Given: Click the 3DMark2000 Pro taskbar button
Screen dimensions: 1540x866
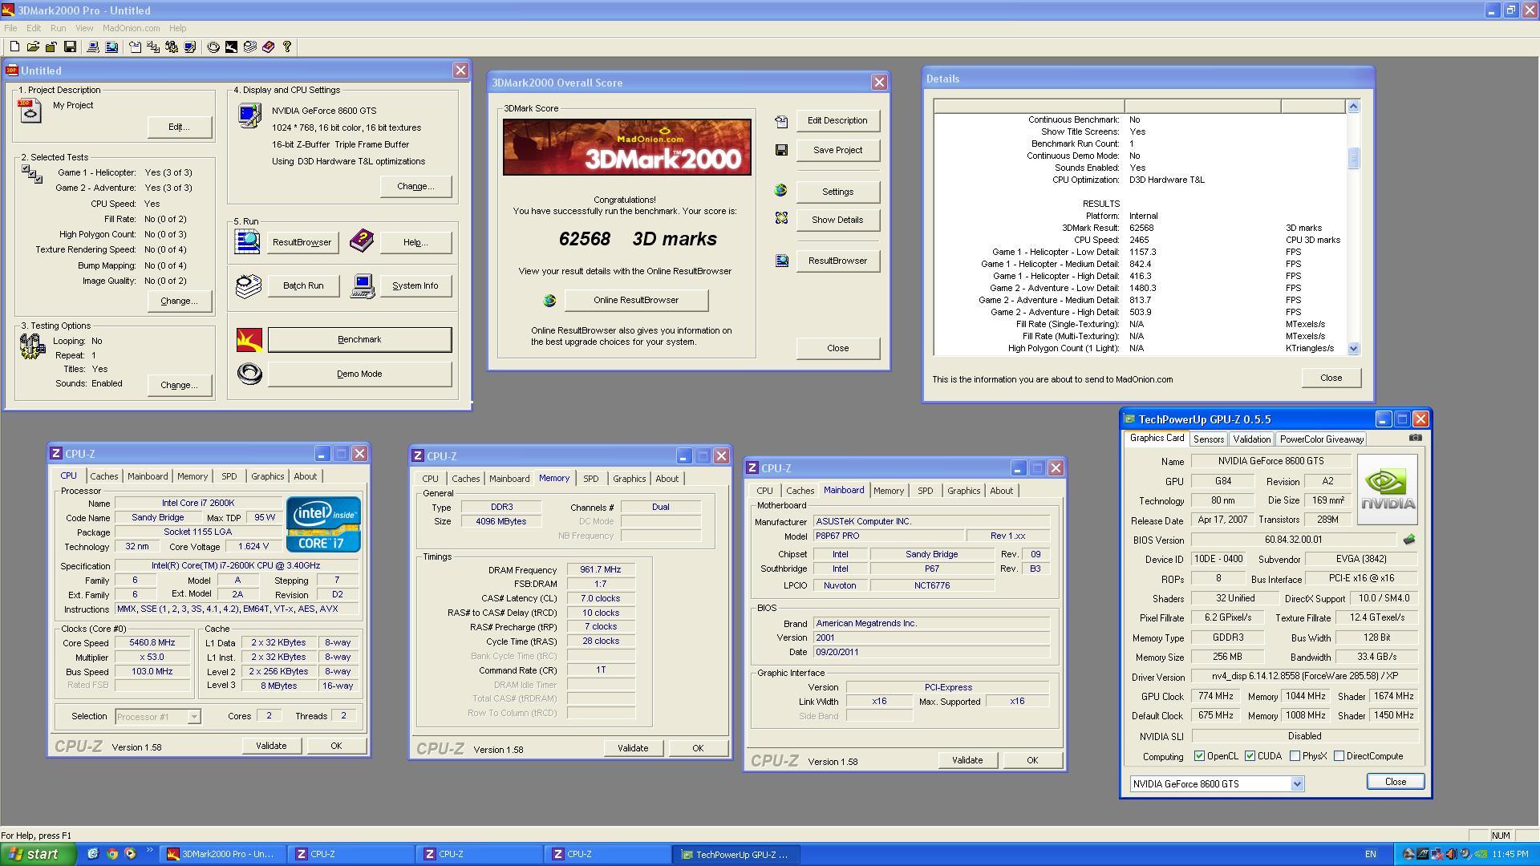Looking at the screenshot, I should 222,855.
